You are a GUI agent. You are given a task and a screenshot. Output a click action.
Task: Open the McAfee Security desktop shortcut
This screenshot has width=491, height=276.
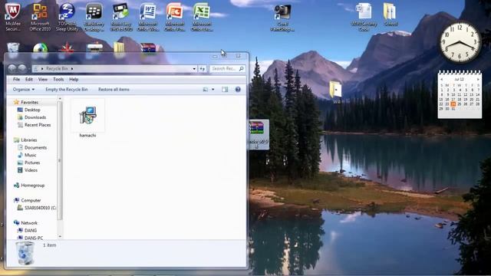click(x=13, y=17)
